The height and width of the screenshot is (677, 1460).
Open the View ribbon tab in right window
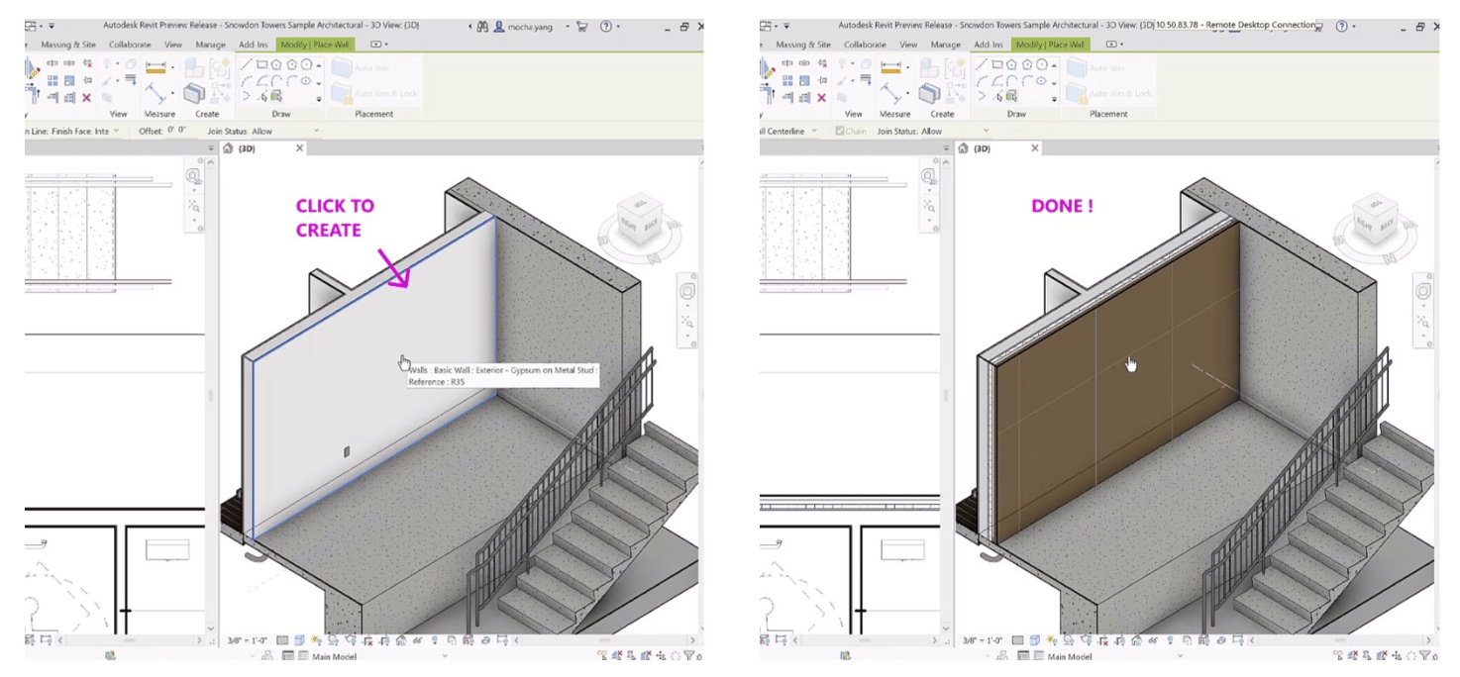point(908,45)
